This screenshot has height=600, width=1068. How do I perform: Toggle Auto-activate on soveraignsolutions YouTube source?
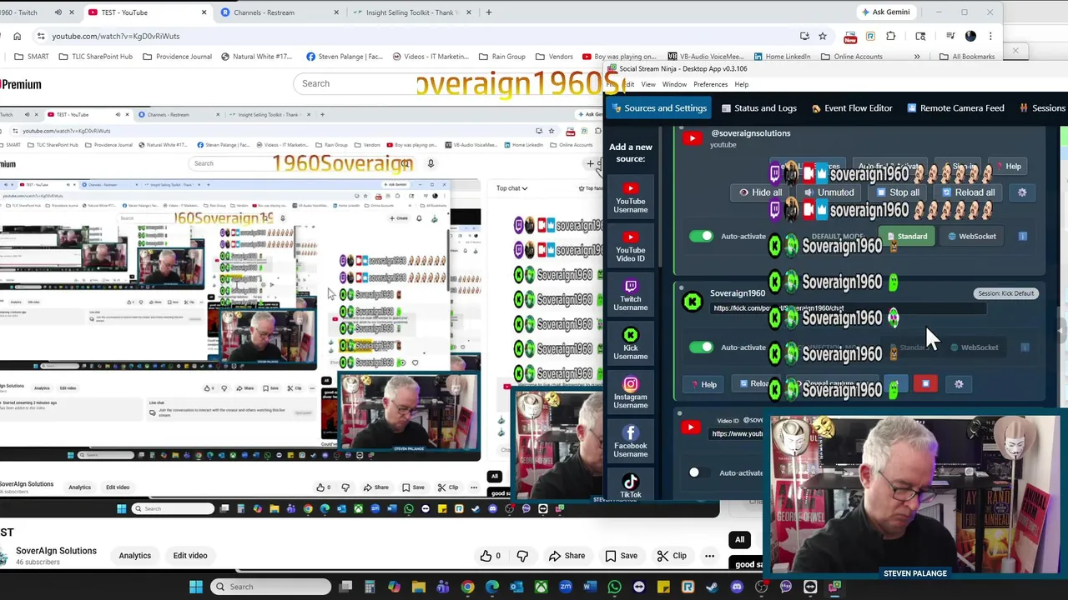[x=702, y=237]
